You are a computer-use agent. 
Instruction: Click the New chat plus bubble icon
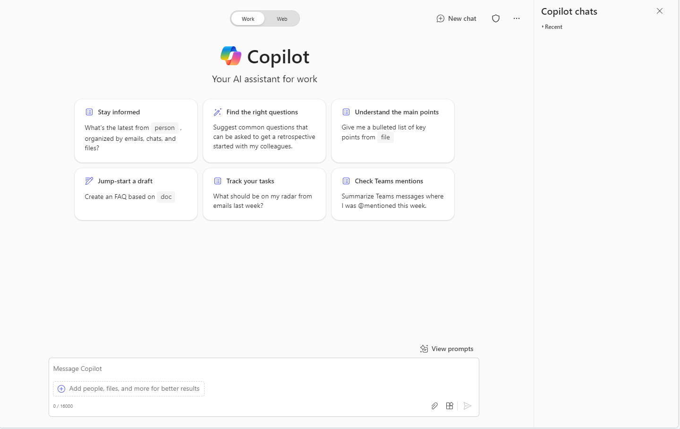coord(441,18)
